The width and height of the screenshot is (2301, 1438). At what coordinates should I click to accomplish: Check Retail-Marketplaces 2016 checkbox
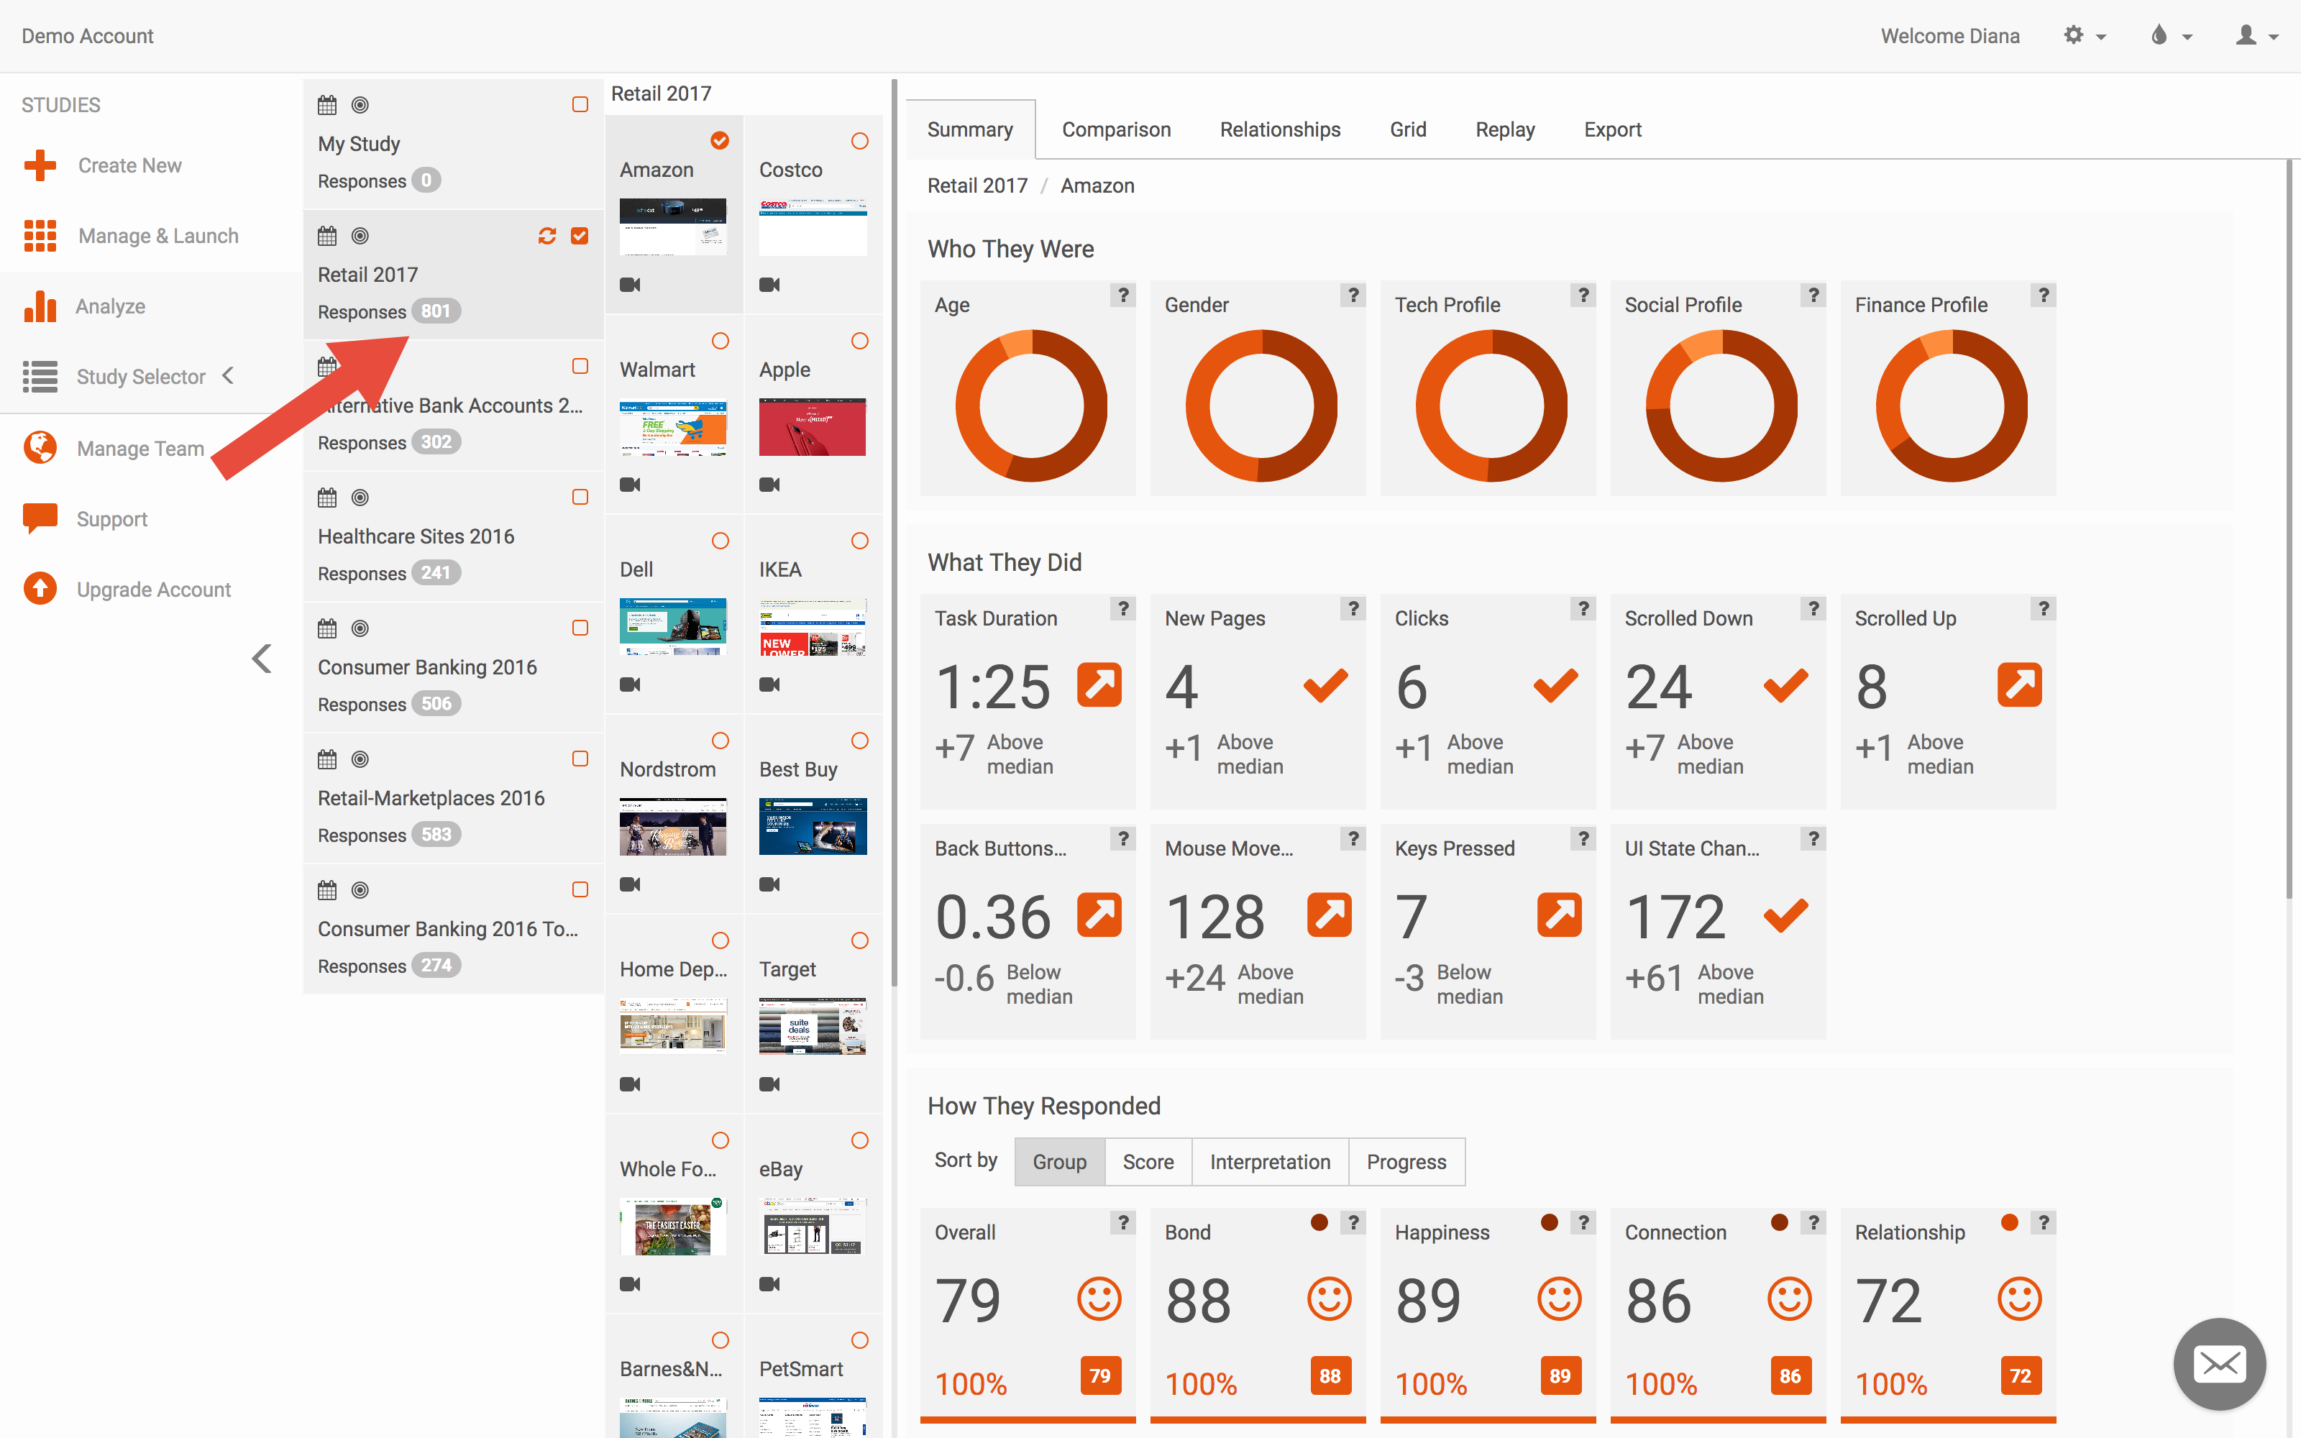click(x=580, y=759)
